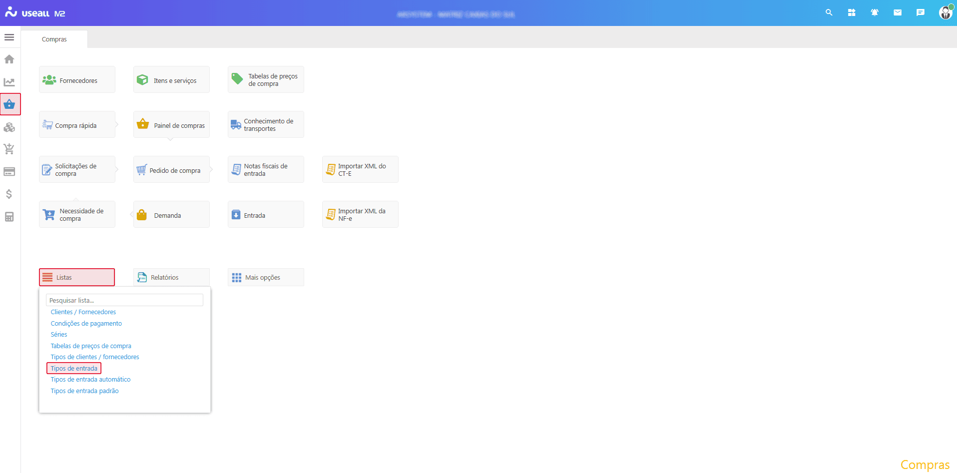The height and width of the screenshot is (473, 957).
Task: Go to Home via sidebar house icon
Action: coord(9,59)
